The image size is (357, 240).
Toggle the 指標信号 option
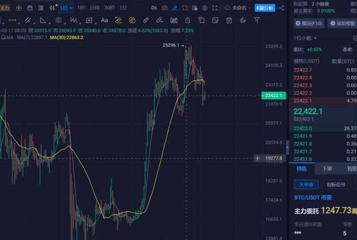(x=336, y=184)
